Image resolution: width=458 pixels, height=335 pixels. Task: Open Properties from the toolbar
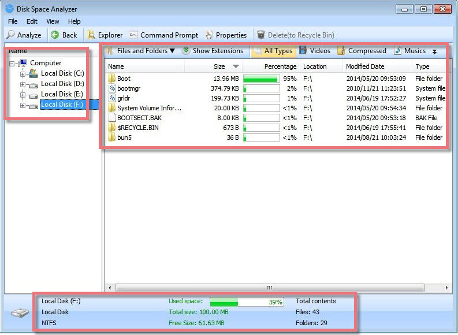coord(209,35)
